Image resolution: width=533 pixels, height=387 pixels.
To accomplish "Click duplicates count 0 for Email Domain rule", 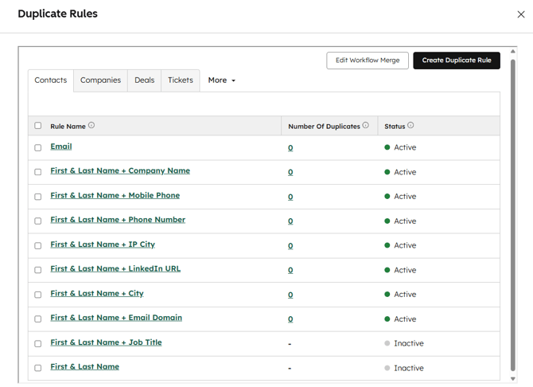I will pyautogui.click(x=290, y=319).
